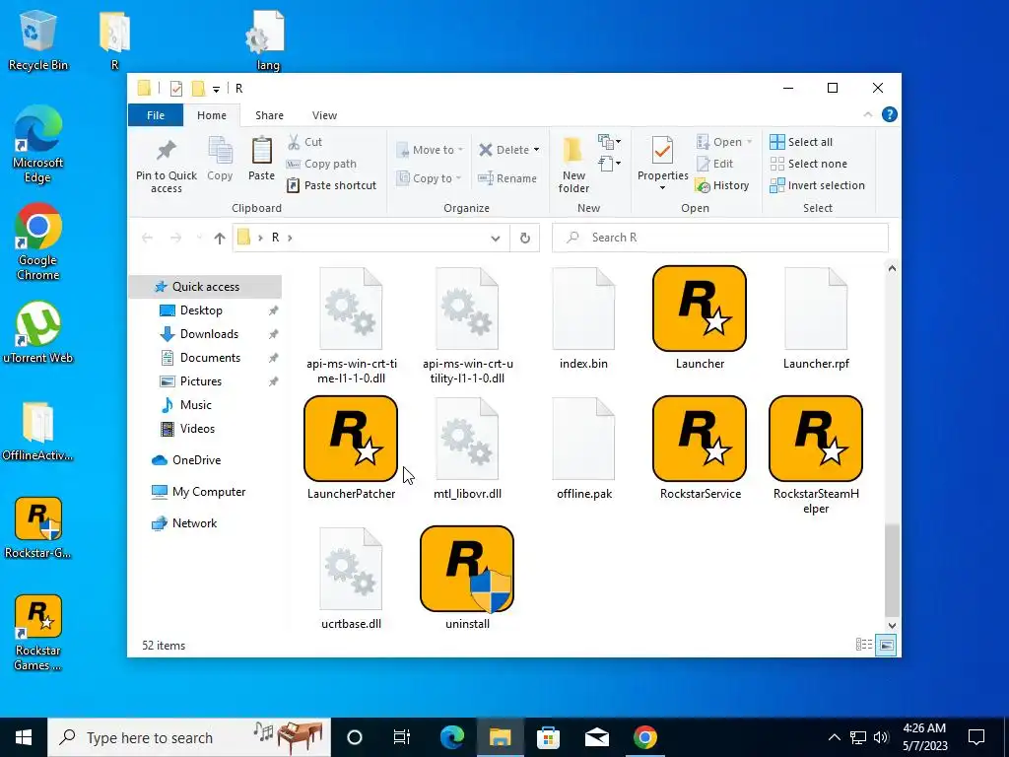Open Quick access in sidebar

[205, 287]
